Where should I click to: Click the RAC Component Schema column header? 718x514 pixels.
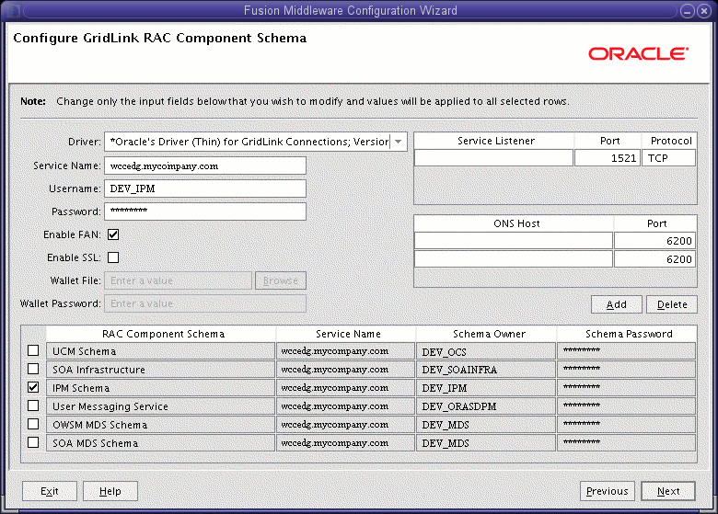(x=161, y=334)
